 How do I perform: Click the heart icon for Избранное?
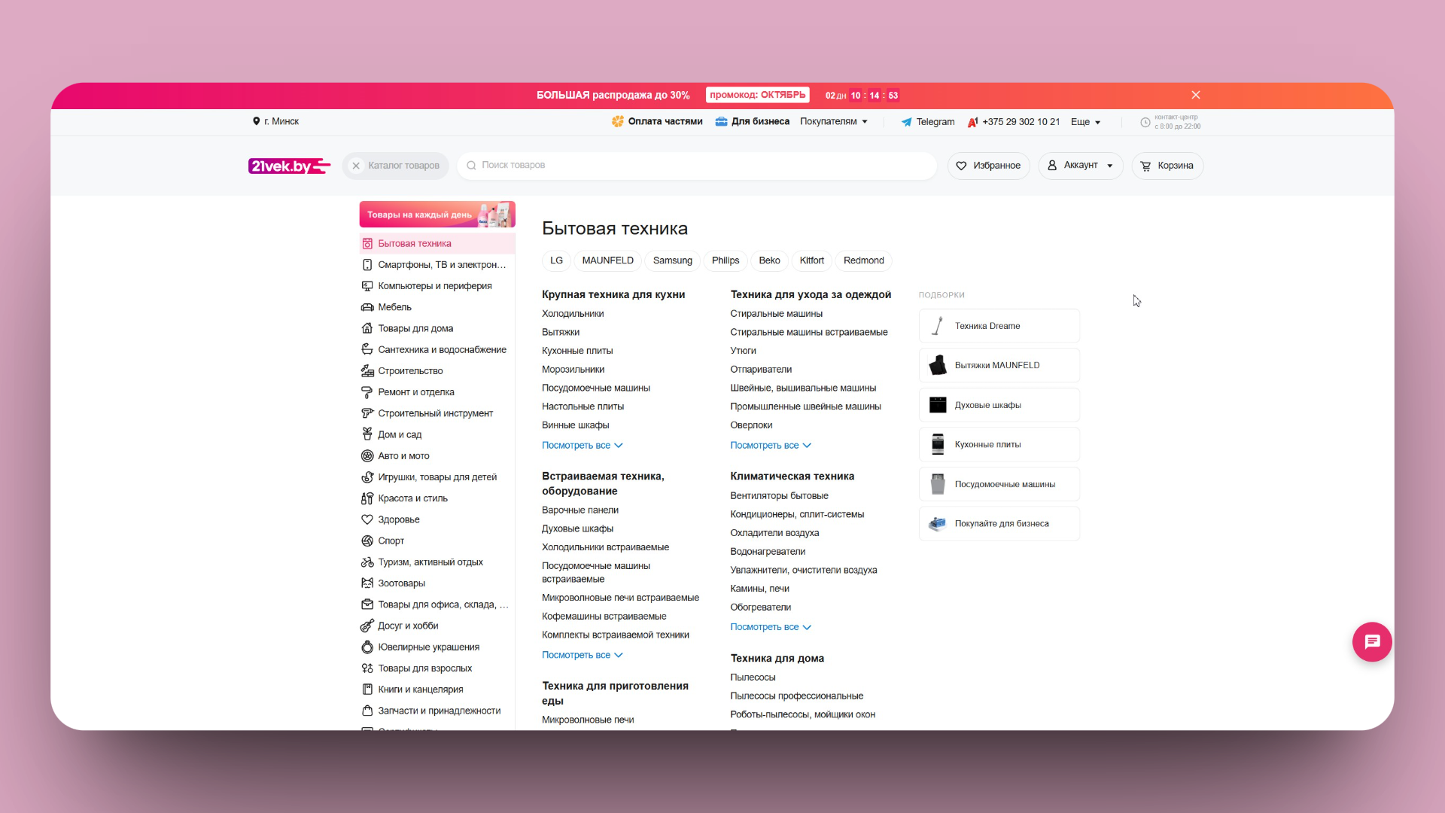(x=961, y=166)
